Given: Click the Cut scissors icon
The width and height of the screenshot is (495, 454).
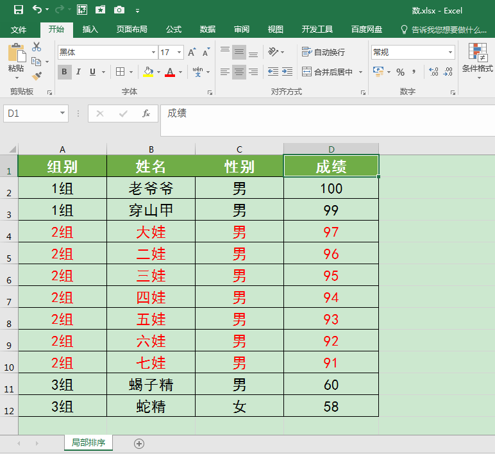Looking at the screenshot, I should pos(37,47).
